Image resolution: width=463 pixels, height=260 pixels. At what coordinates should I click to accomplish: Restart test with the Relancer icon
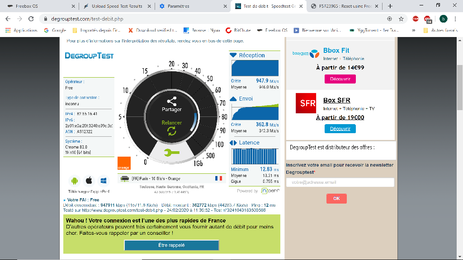tap(171, 131)
